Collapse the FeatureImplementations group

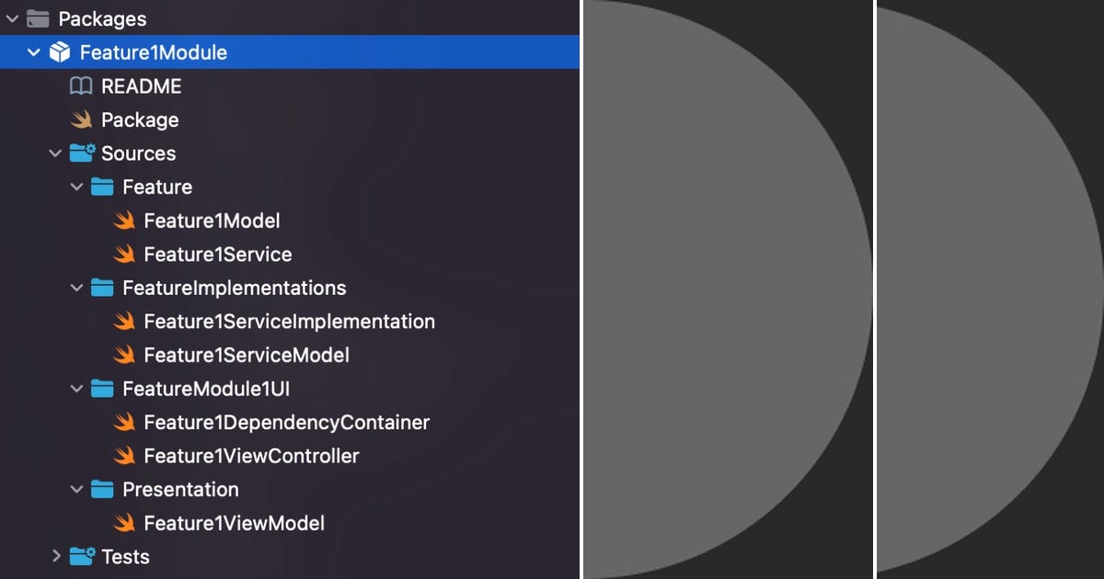click(x=77, y=287)
